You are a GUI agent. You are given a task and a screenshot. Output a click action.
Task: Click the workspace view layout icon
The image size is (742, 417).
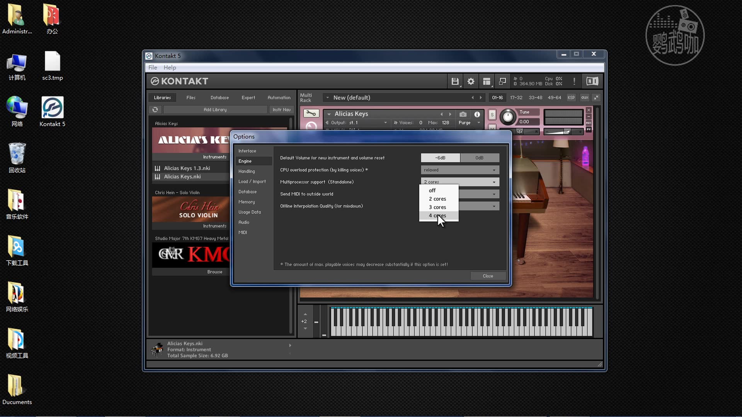(x=486, y=81)
